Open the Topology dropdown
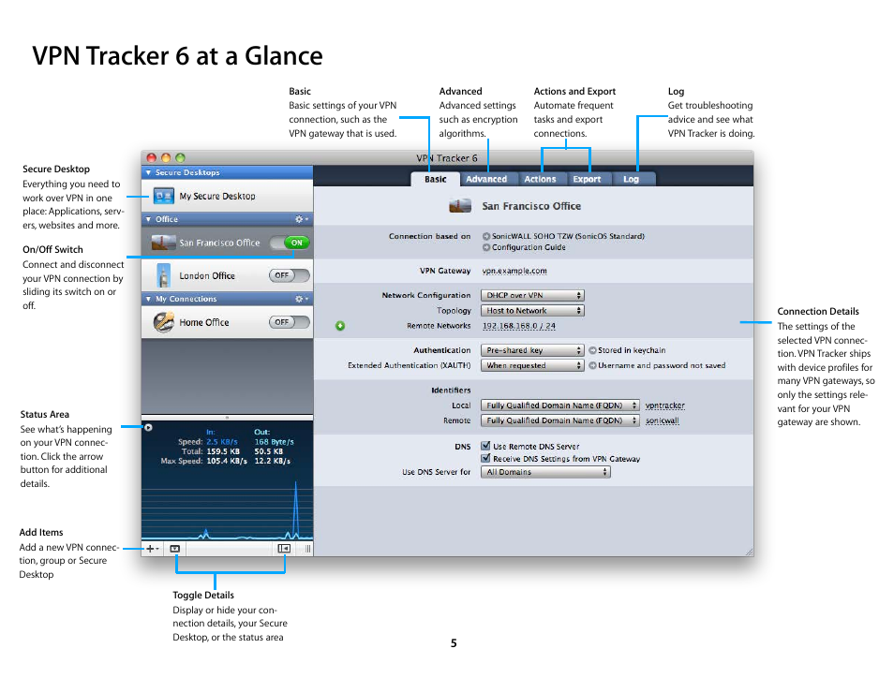The image size is (894, 678). (x=532, y=311)
